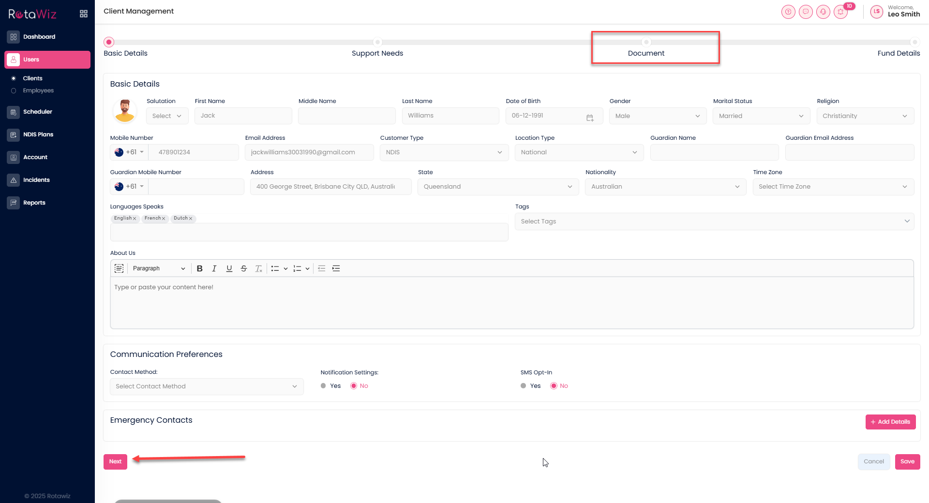Click the notification bell icon
Screen dimensions: 929x503
pos(840,12)
